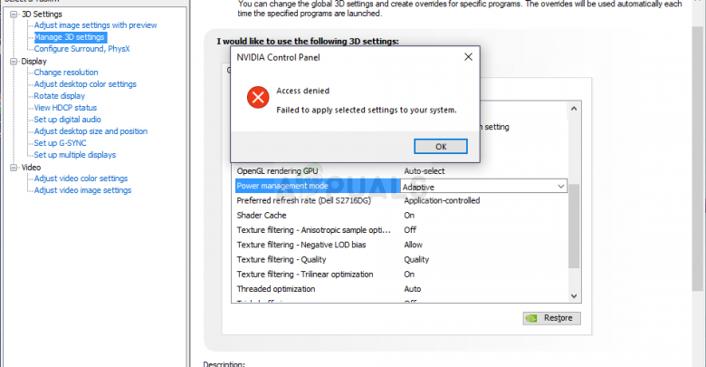
Task: Open Adjust video color settings
Action: click(x=81, y=179)
